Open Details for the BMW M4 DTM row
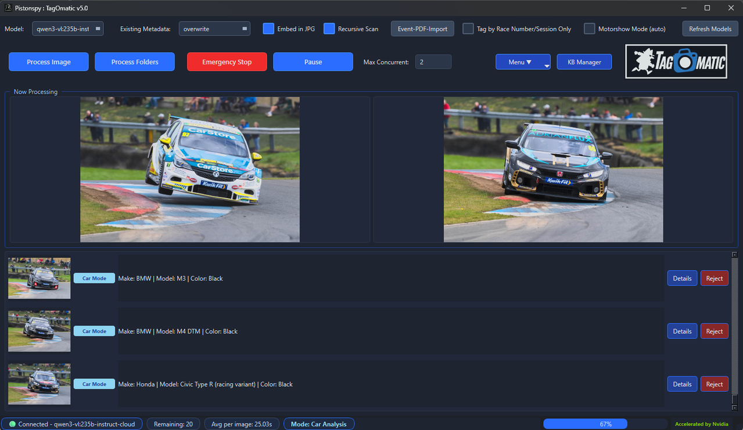 coord(682,331)
